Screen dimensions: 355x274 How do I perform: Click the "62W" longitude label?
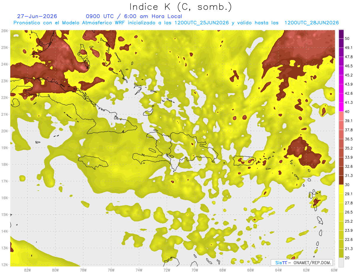click(x=306, y=270)
